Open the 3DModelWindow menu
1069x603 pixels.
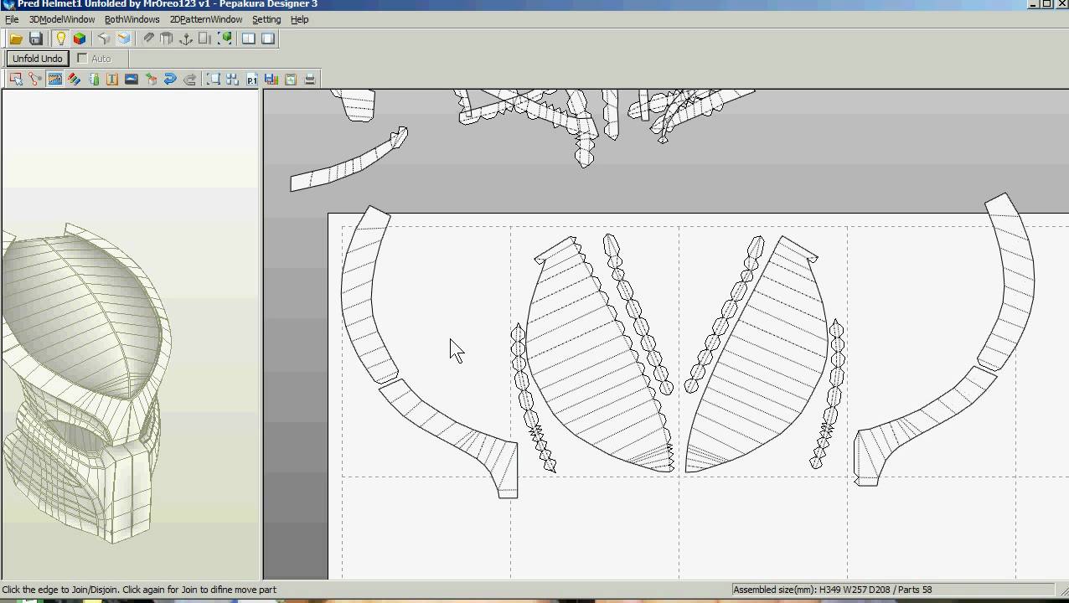pyautogui.click(x=62, y=19)
